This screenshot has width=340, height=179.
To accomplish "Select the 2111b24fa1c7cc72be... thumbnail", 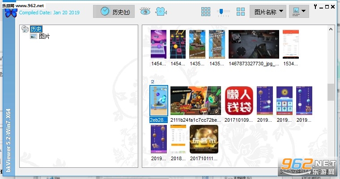I will tap(195, 100).
